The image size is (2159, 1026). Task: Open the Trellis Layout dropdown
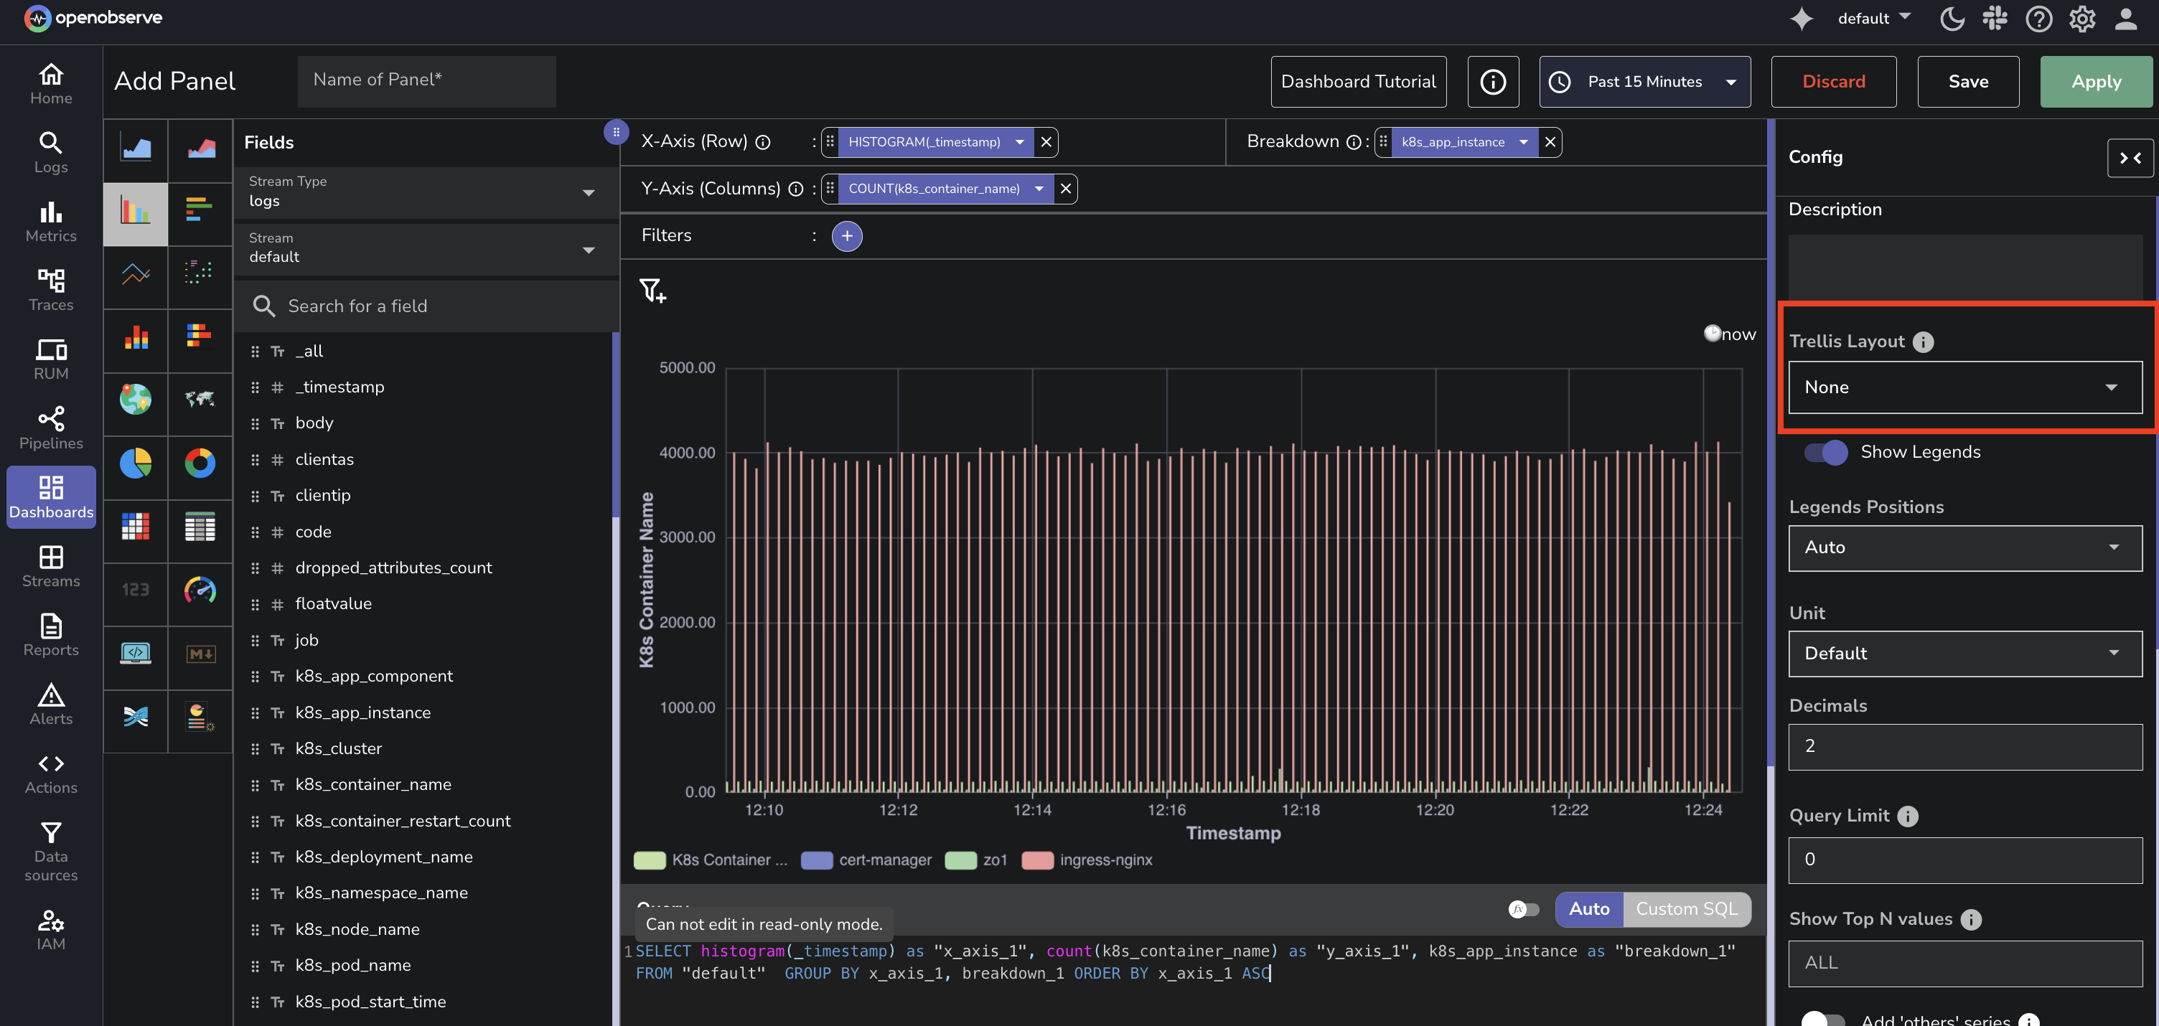tap(1964, 387)
